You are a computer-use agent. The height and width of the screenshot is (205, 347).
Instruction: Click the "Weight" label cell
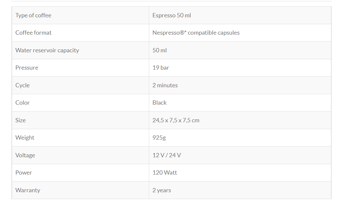(25, 138)
